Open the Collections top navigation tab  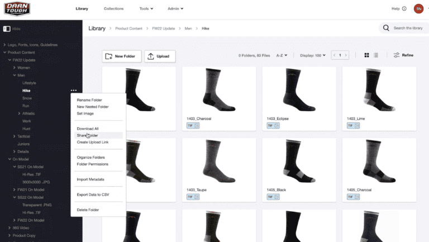click(113, 9)
